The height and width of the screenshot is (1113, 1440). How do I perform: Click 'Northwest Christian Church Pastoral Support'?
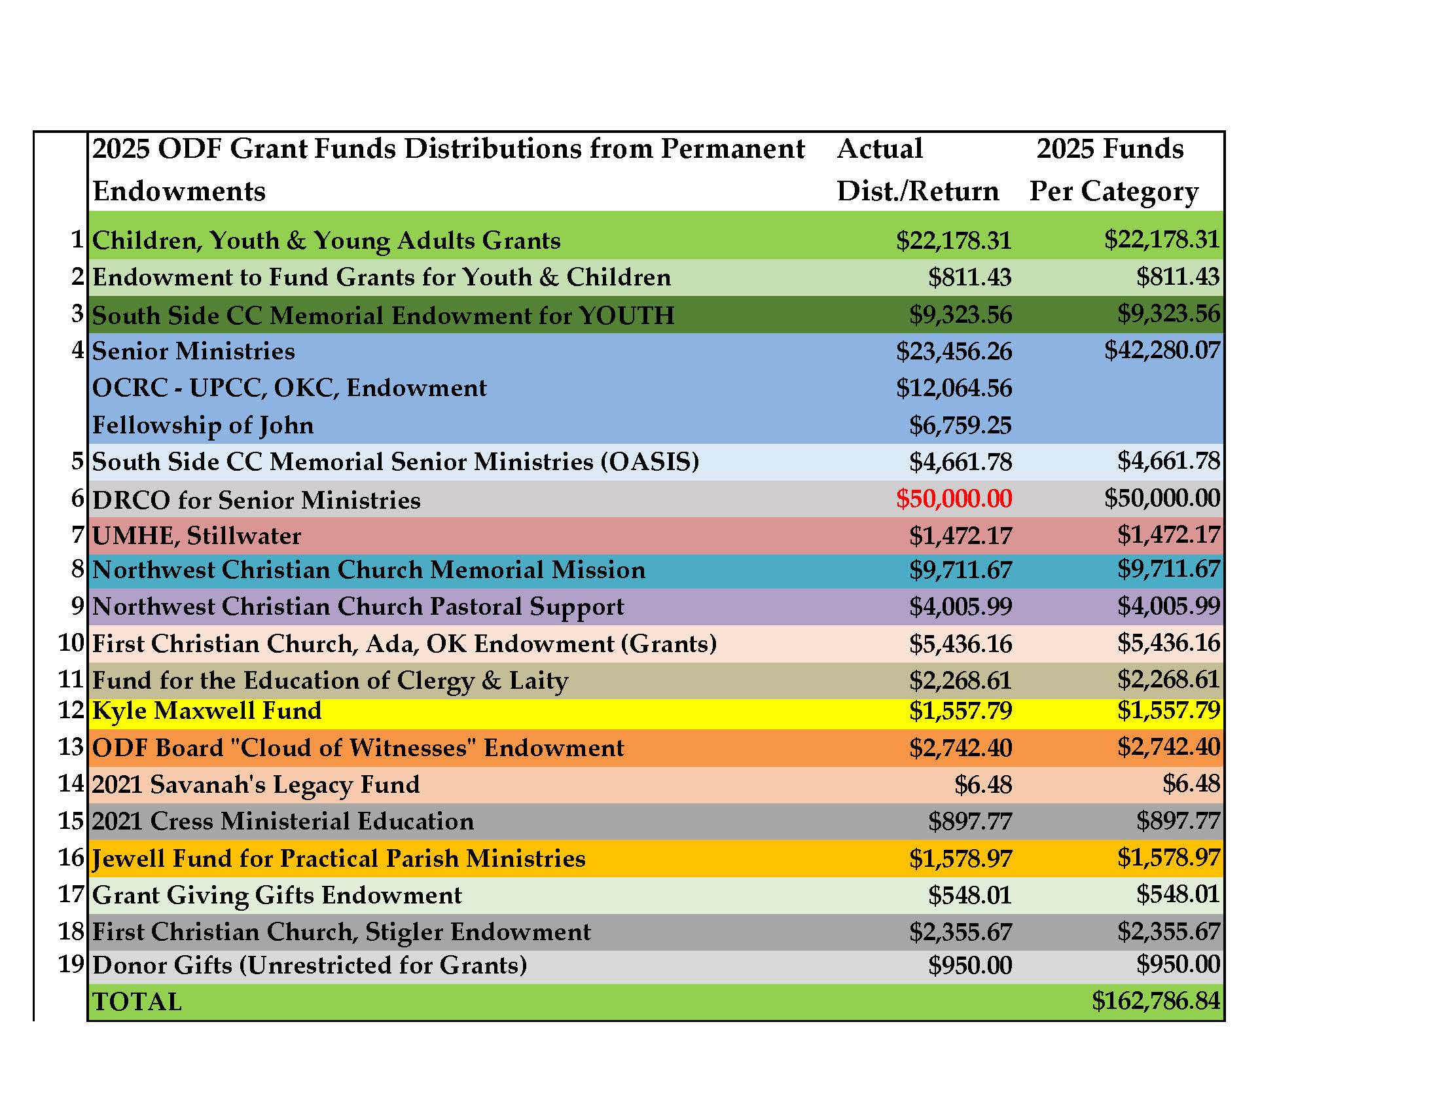(x=358, y=607)
